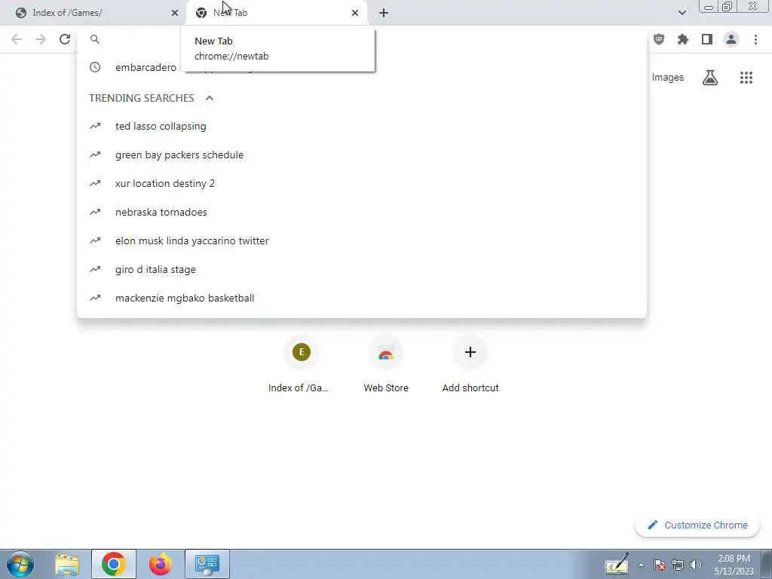Image resolution: width=772 pixels, height=579 pixels.
Task: Open the Search Labs flask icon
Action: tap(710, 78)
